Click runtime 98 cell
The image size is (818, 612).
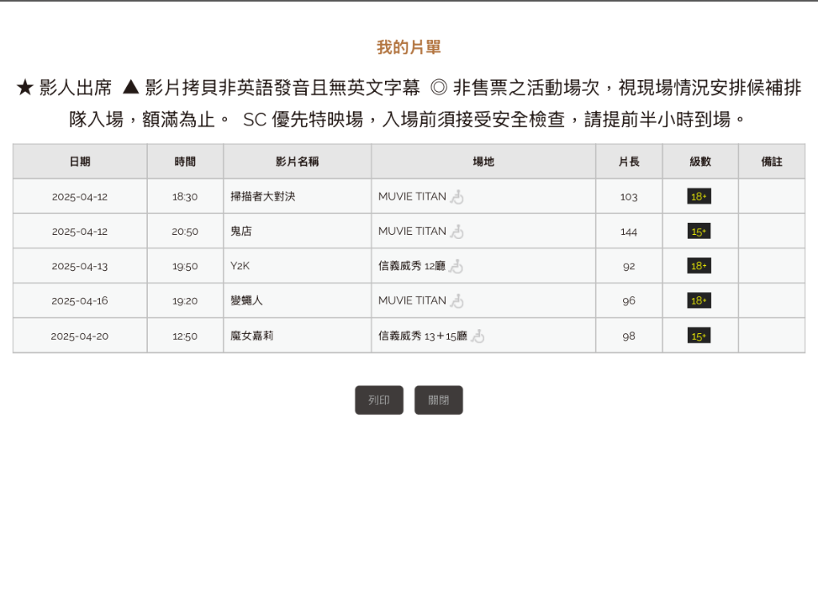click(x=629, y=336)
